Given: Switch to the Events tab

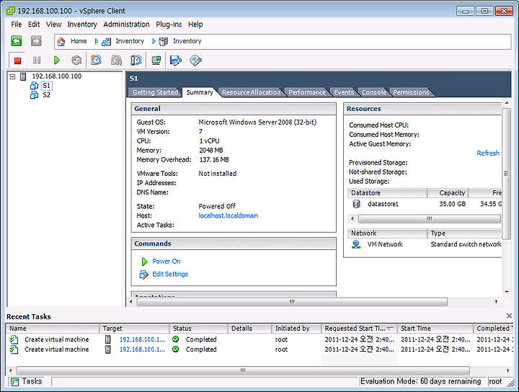Looking at the screenshot, I should [344, 92].
